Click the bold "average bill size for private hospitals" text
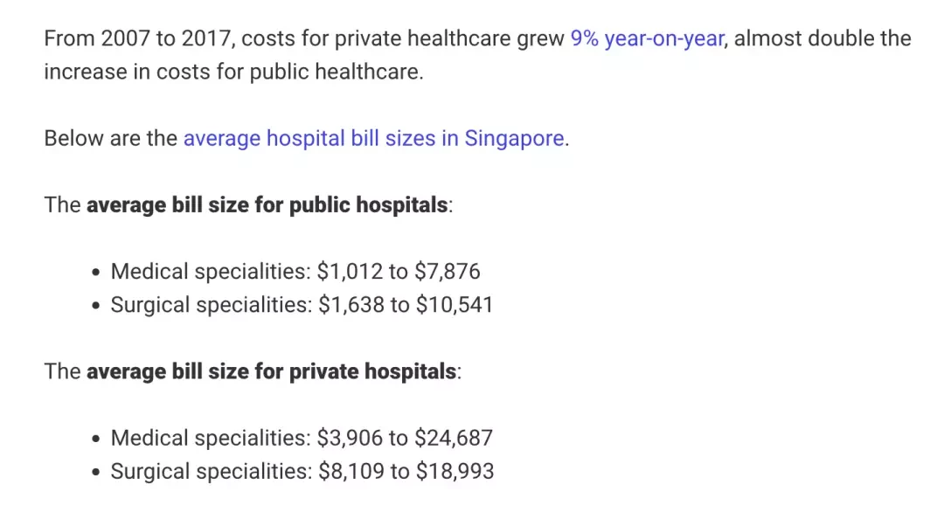Screen dimensions: 944x512 (271, 372)
